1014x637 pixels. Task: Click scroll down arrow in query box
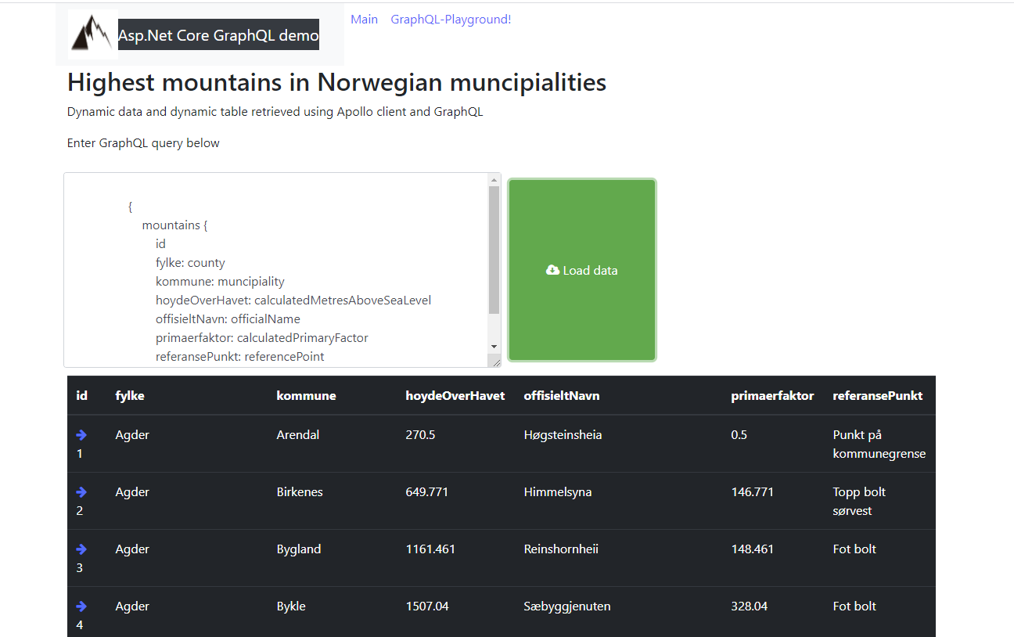click(x=494, y=346)
